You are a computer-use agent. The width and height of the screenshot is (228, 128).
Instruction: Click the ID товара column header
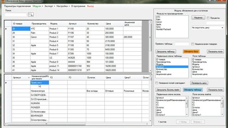[21, 23]
